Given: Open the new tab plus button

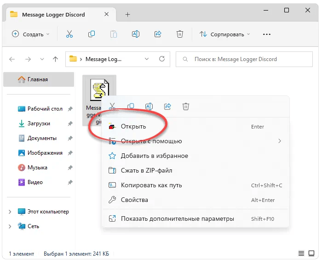Looking at the screenshot, I should click(127, 15).
